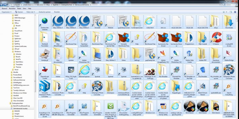Open the Delen met dropdown

click(x=31, y=12)
